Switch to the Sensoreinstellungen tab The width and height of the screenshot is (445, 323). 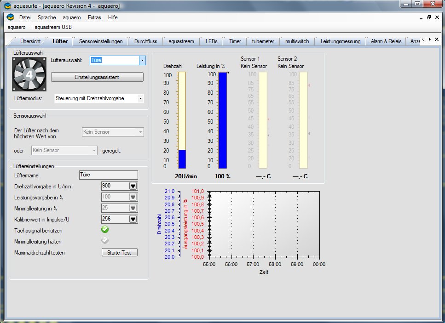(x=101, y=41)
